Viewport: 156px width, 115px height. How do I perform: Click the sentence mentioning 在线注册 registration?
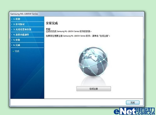[x=78, y=36]
